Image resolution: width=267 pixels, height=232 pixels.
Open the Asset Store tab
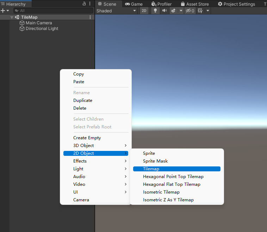195,4
